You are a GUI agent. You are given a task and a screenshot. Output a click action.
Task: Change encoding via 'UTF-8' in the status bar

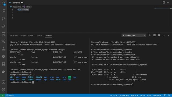coord(143,95)
